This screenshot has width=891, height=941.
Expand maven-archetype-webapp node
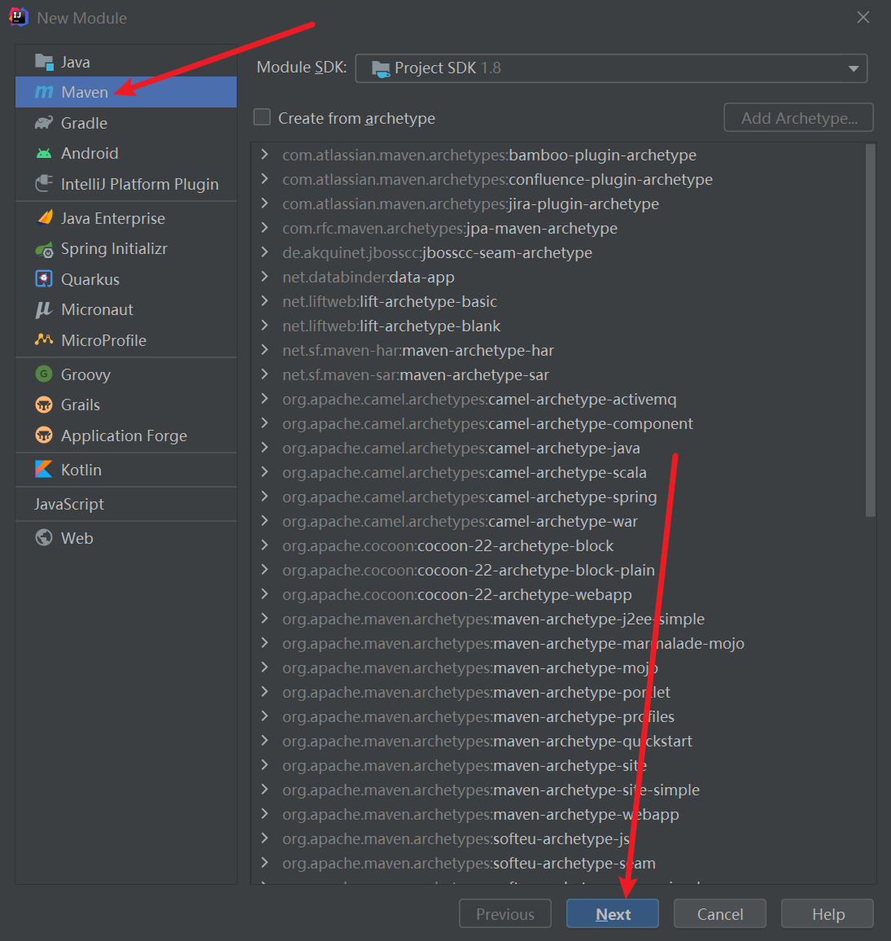(x=264, y=814)
